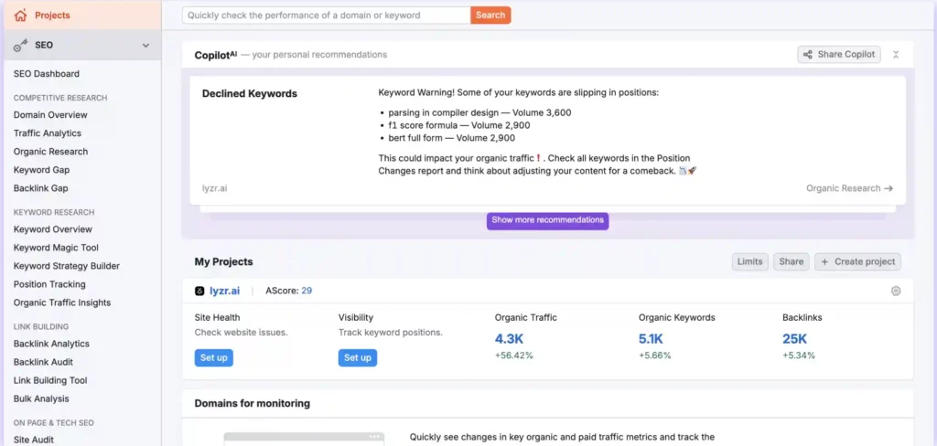Collapse the SEO section chevron

(145, 46)
